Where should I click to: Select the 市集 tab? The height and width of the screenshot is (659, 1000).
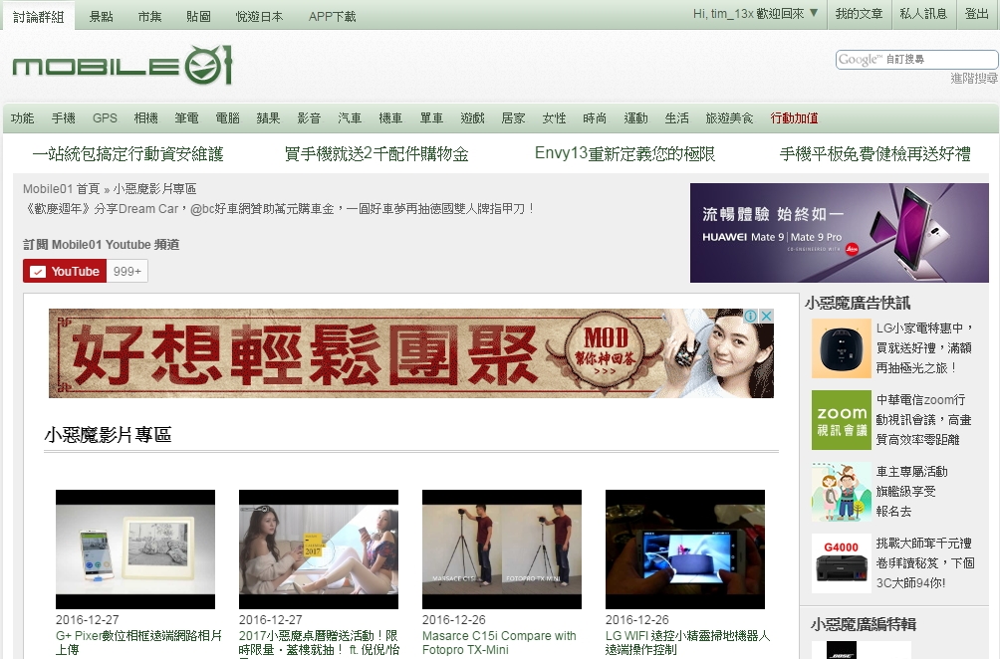click(x=149, y=17)
